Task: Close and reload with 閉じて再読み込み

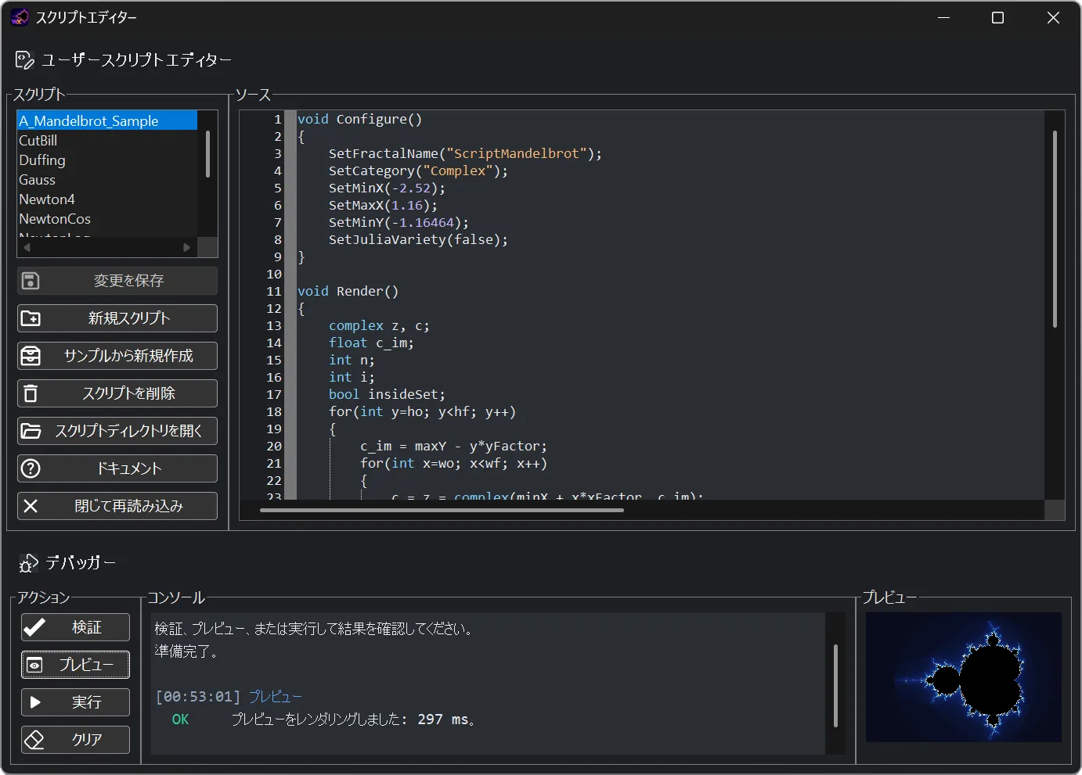Action: point(117,506)
